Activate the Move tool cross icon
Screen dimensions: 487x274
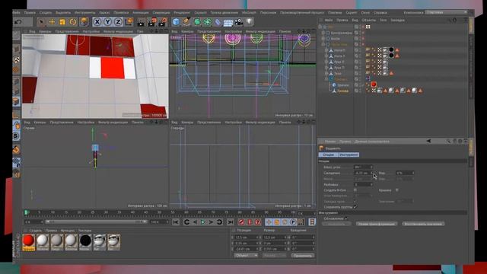(x=52, y=22)
